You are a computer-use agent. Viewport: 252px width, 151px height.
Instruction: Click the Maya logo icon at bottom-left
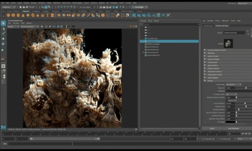3,128
